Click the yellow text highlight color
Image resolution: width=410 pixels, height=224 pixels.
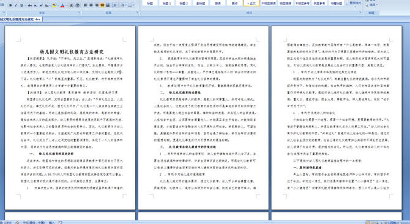[x=54, y=5]
